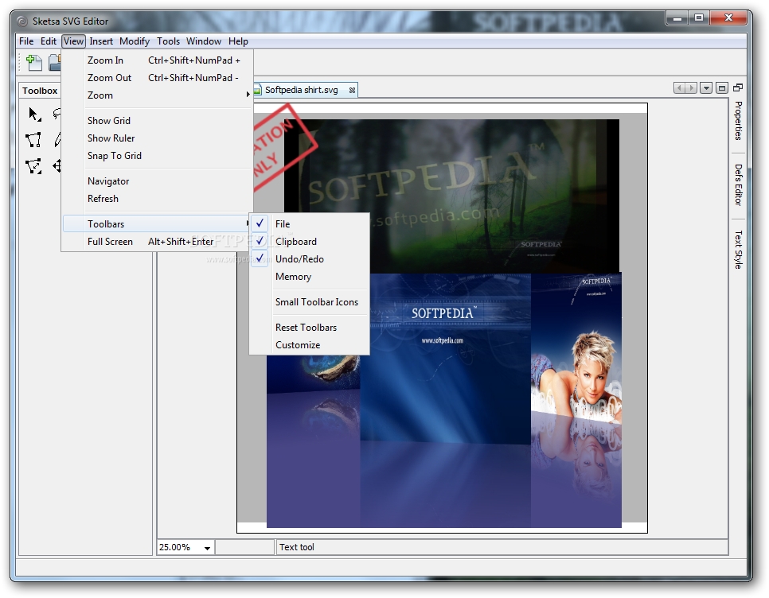The height and width of the screenshot is (598, 769).
Task: Click the file icon on Softpedia shirt.svg tab
Action: 258,90
